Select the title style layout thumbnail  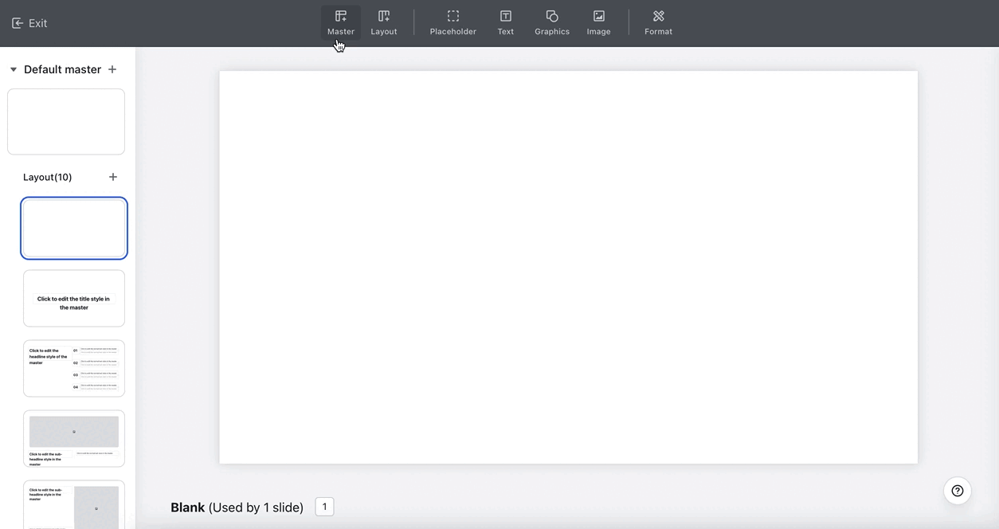(x=74, y=298)
